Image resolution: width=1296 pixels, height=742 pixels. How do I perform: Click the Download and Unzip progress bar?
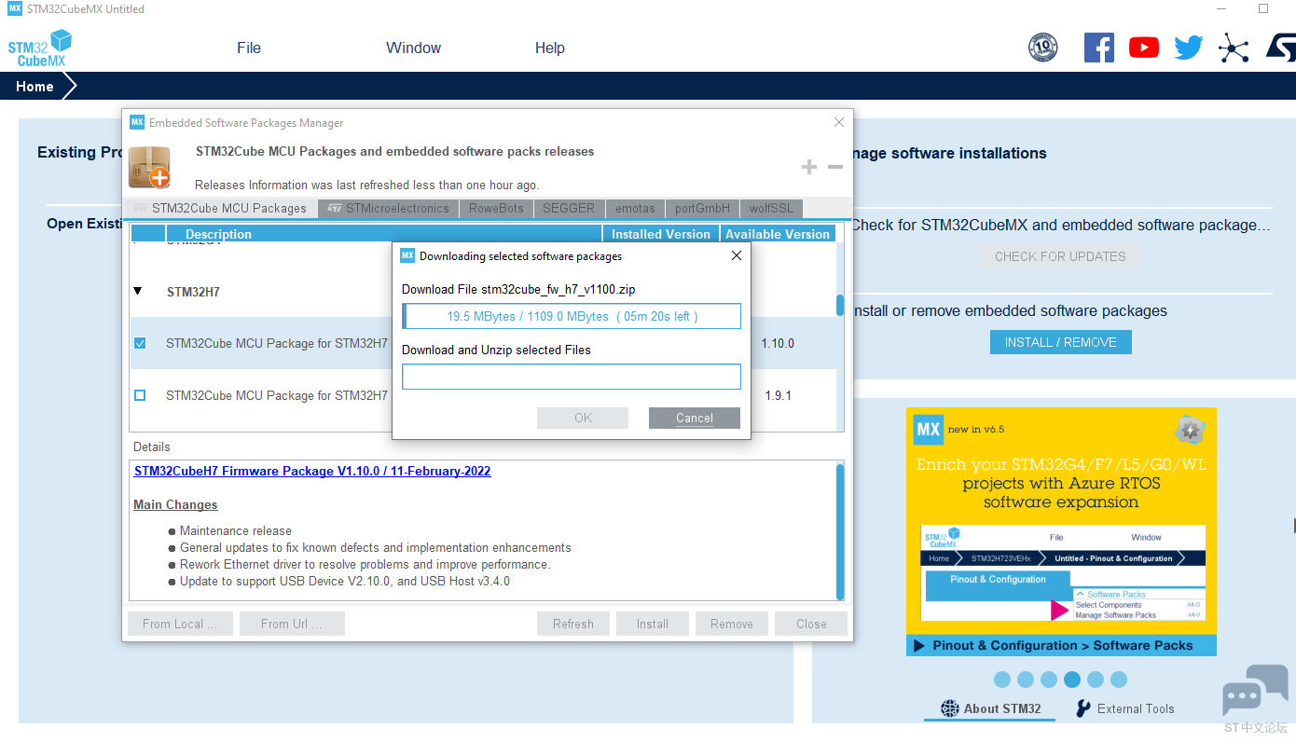point(572,377)
